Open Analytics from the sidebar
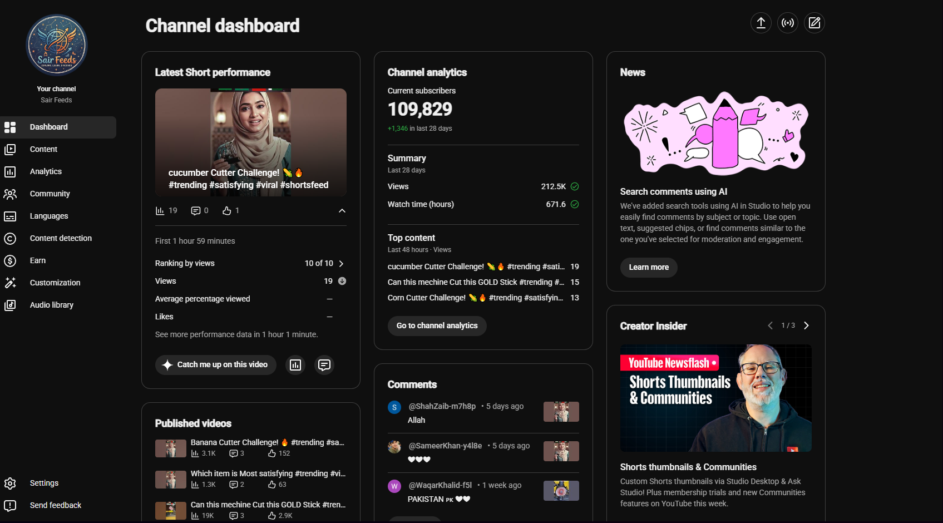 (x=58, y=171)
